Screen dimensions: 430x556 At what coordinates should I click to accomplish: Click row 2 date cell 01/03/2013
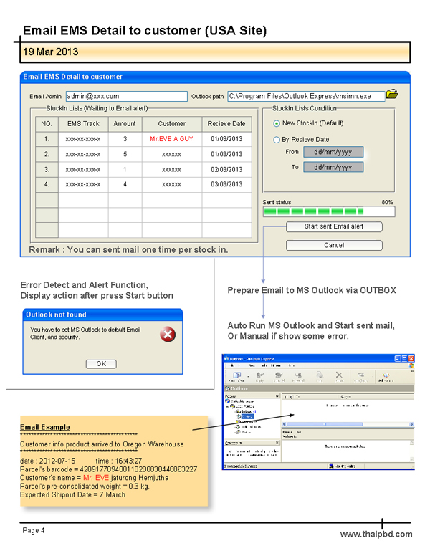click(x=226, y=154)
